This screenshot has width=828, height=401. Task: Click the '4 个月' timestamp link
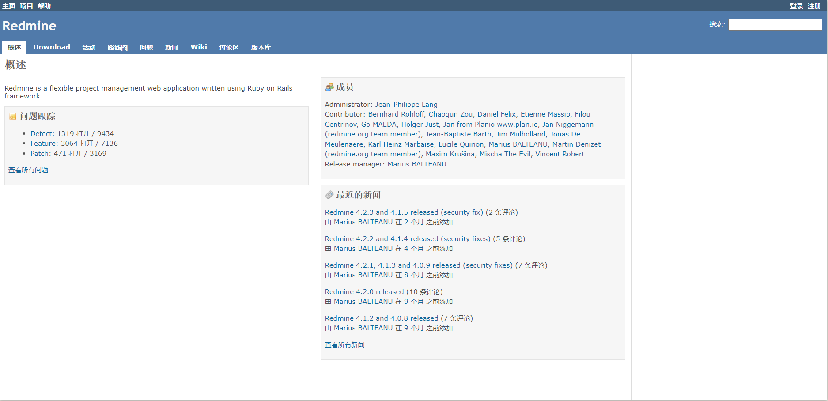pyautogui.click(x=414, y=248)
